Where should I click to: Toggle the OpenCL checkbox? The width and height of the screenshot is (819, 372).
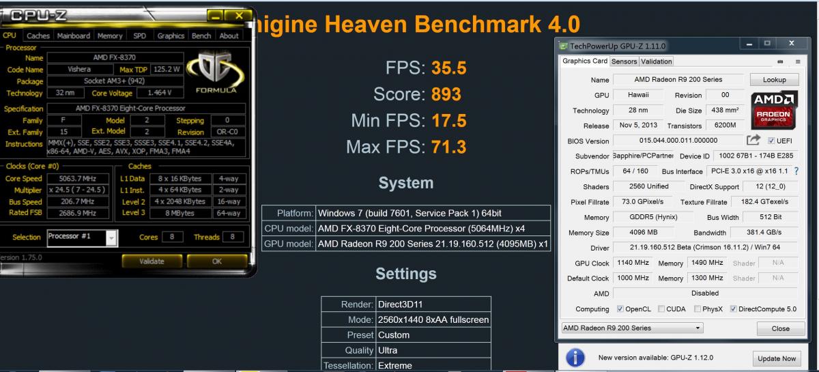click(620, 309)
